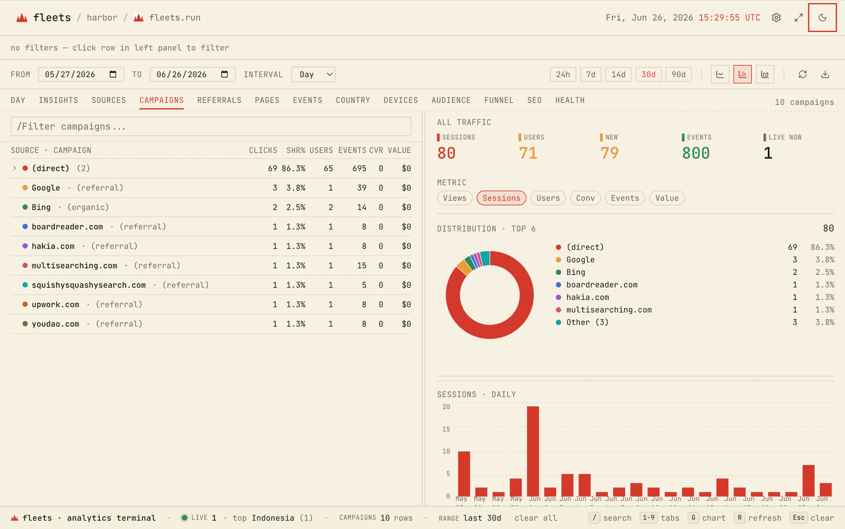Open the FUNNEL tab

499,100
